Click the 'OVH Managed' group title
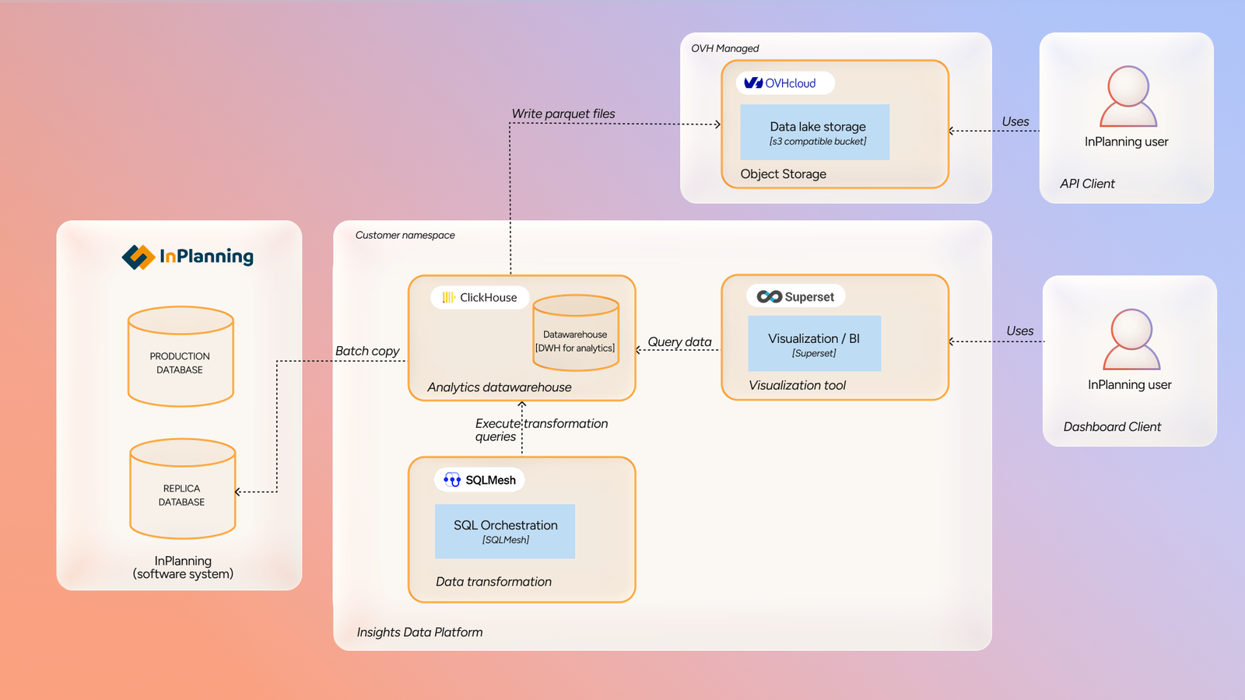 725,48
